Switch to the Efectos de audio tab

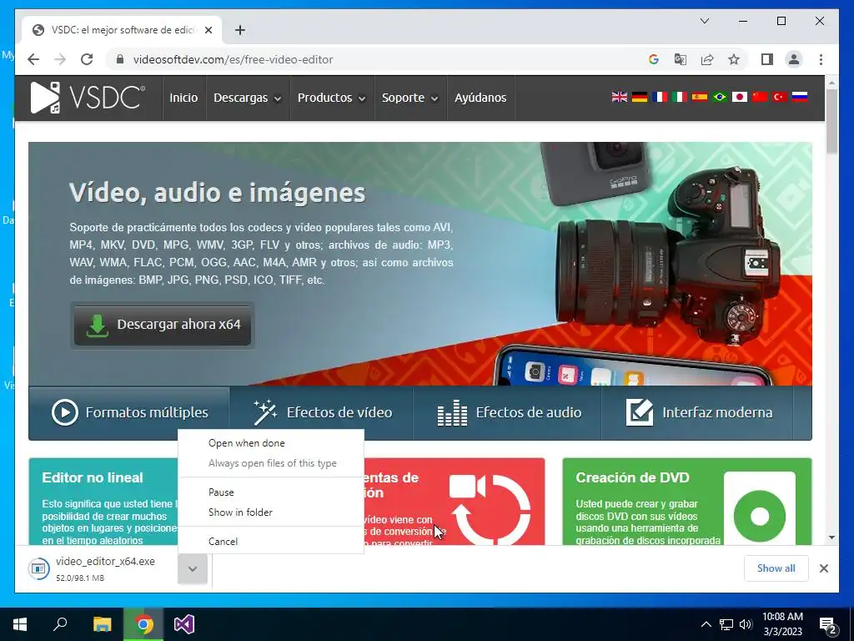pos(507,412)
